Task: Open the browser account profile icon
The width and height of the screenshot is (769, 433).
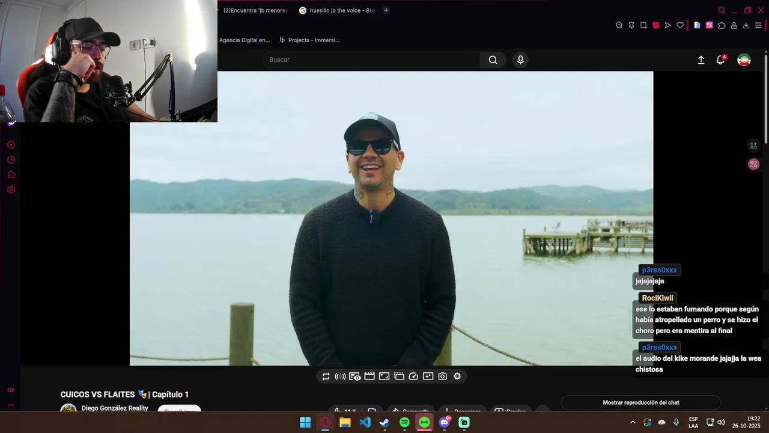Action: 734,25
